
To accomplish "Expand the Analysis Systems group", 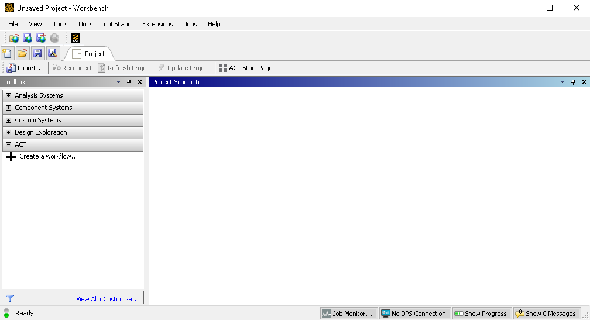I will click(x=9, y=95).
